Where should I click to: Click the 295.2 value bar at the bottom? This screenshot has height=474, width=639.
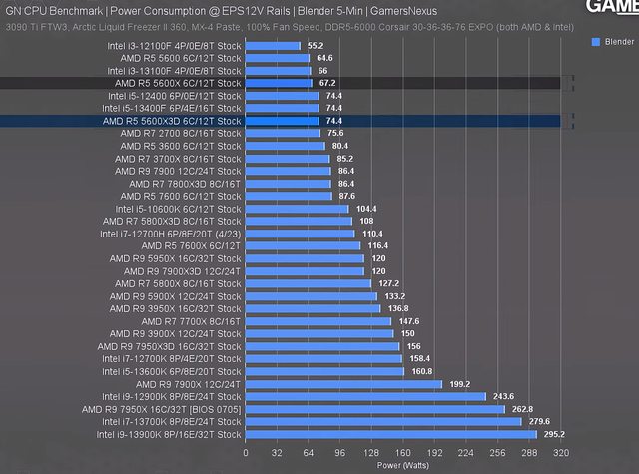click(x=390, y=434)
